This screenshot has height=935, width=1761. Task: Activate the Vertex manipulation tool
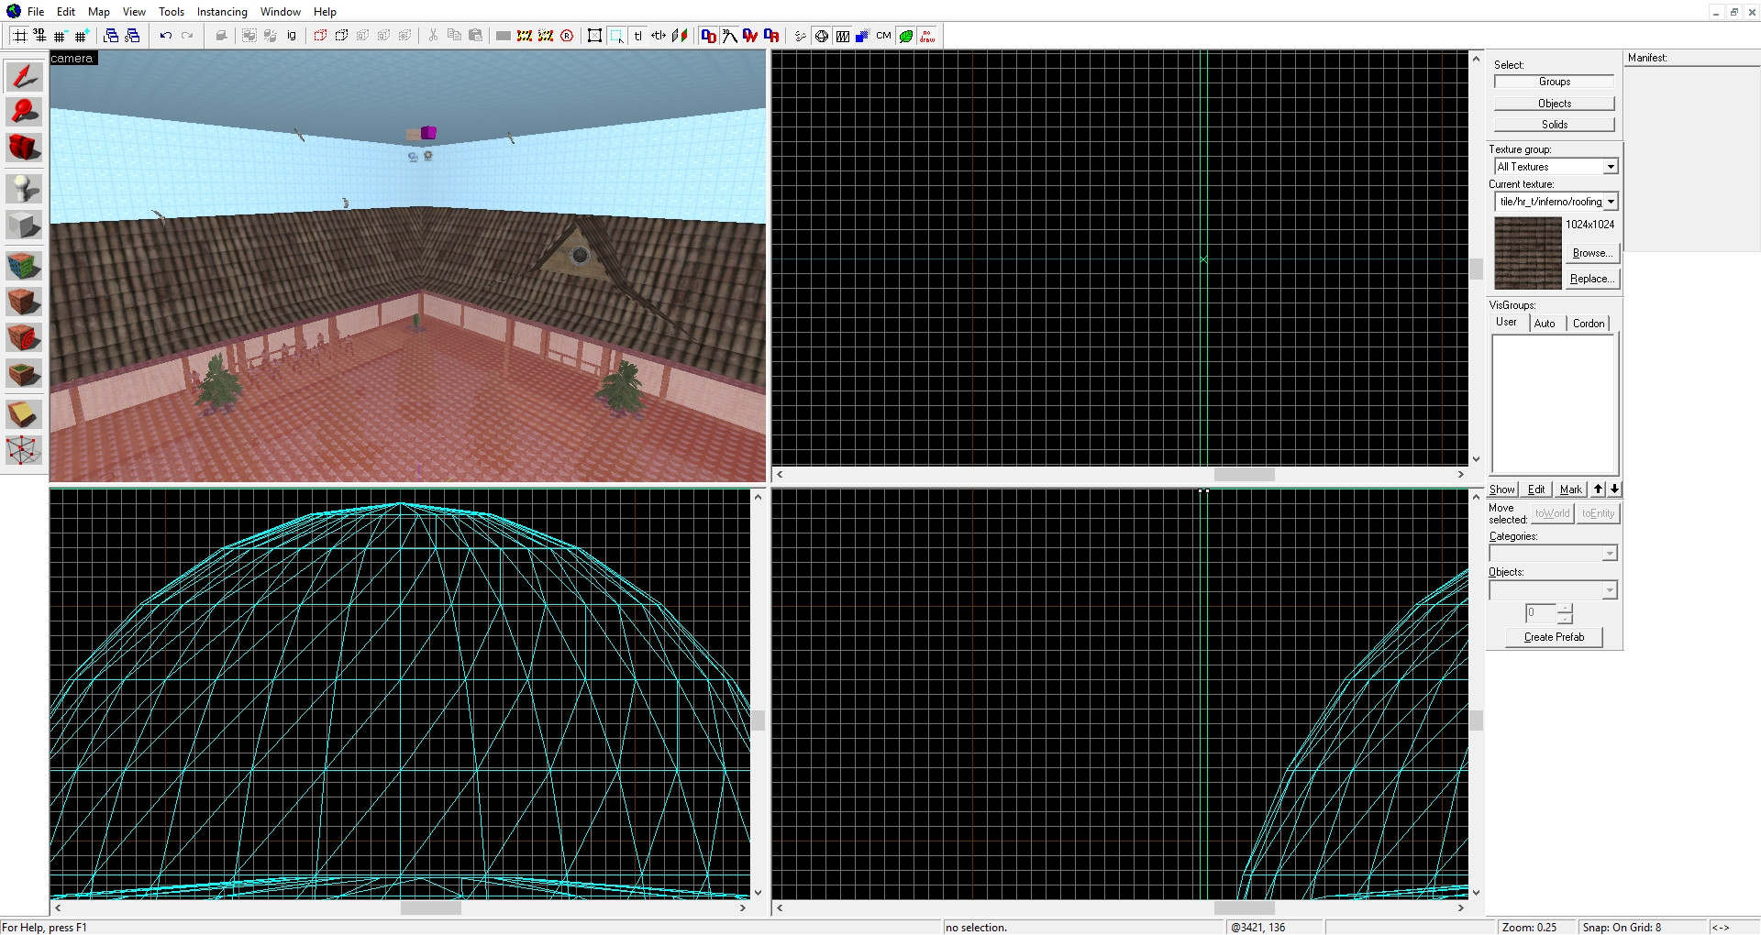click(x=24, y=450)
